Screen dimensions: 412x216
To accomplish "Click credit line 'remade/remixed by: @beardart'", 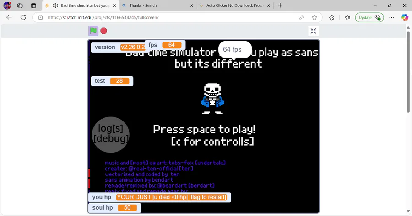I will pyautogui.click(x=160, y=185).
